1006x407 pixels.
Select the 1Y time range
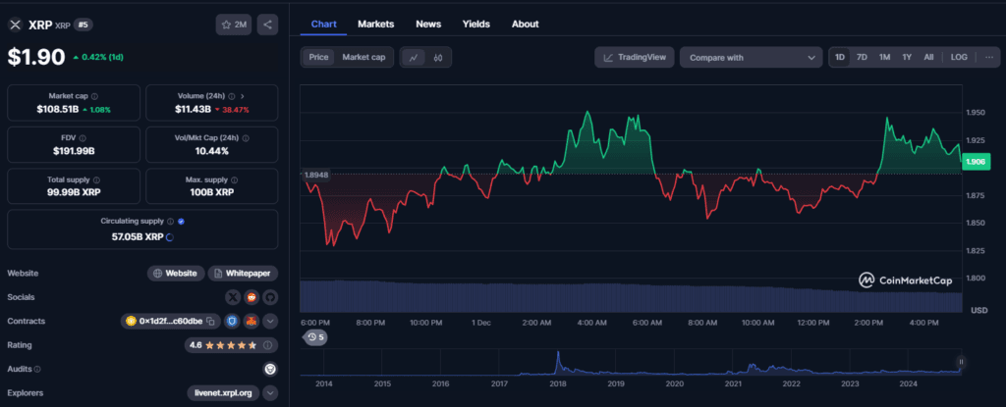[907, 57]
